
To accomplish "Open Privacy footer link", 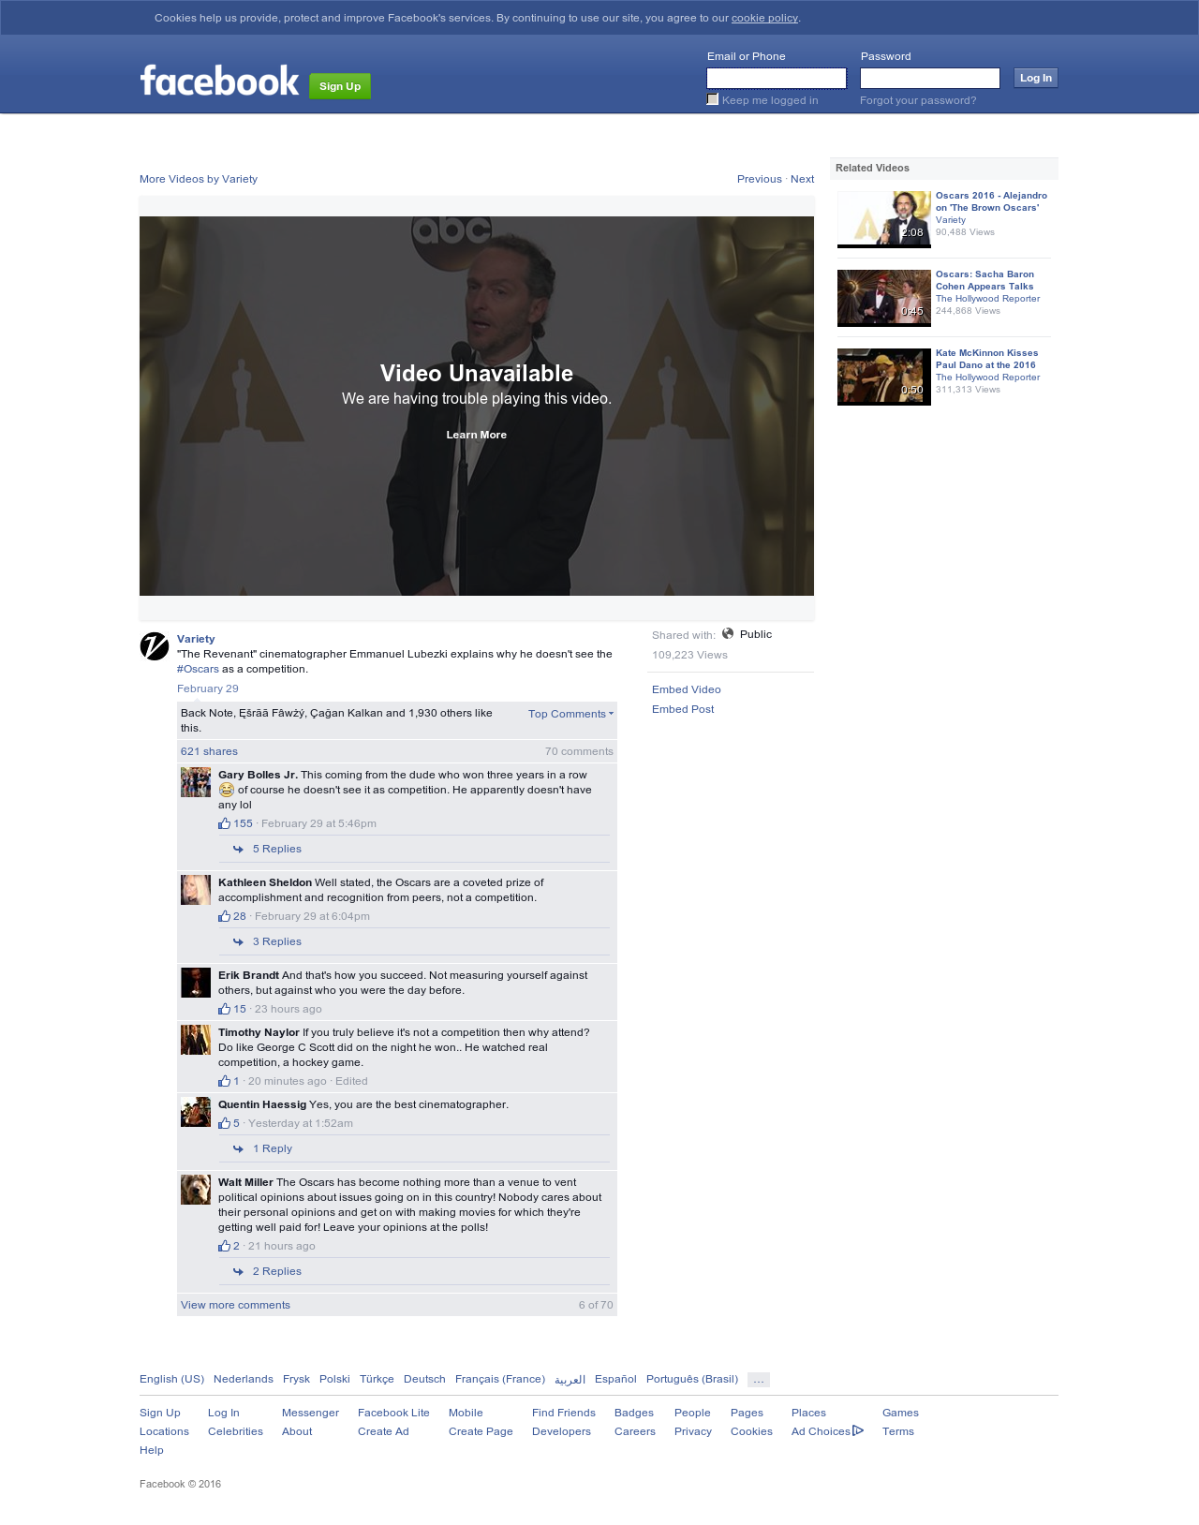I will [693, 1431].
